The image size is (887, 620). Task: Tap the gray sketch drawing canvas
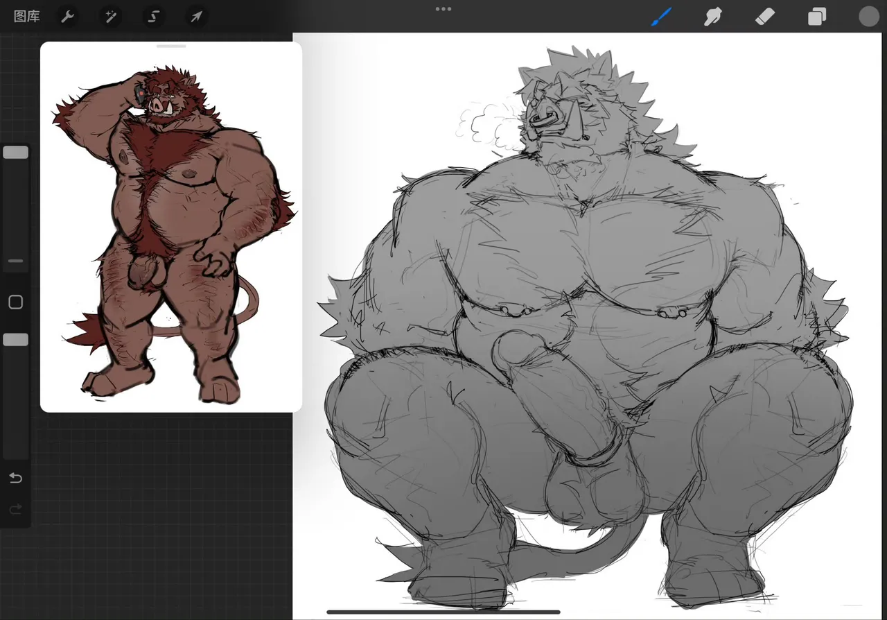click(589, 326)
